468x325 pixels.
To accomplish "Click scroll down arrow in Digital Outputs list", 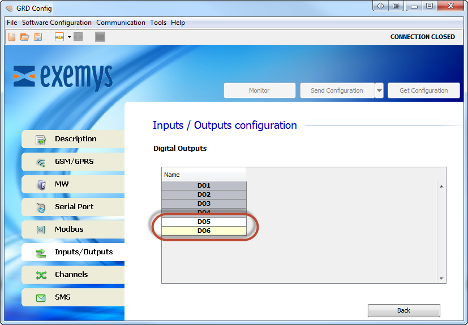I will [x=441, y=278].
